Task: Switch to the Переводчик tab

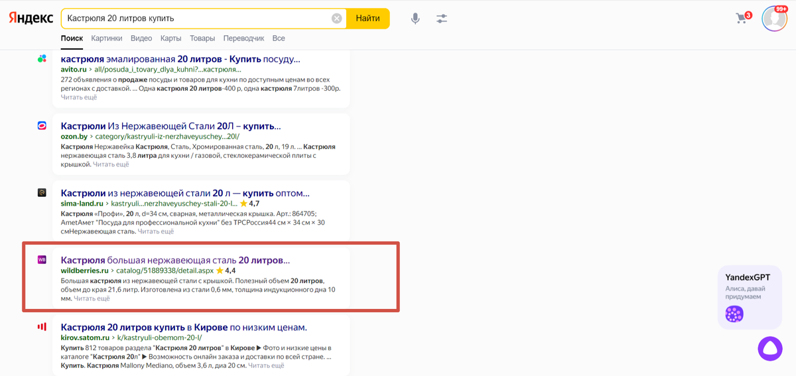Action: (x=243, y=38)
